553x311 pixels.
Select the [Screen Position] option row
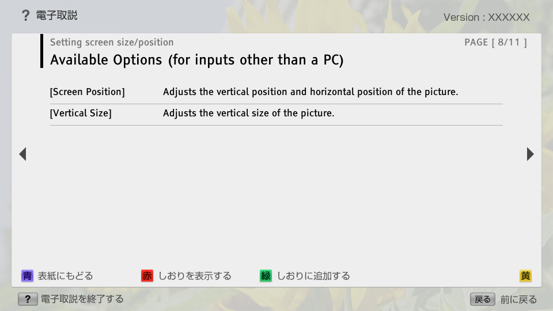(x=276, y=92)
